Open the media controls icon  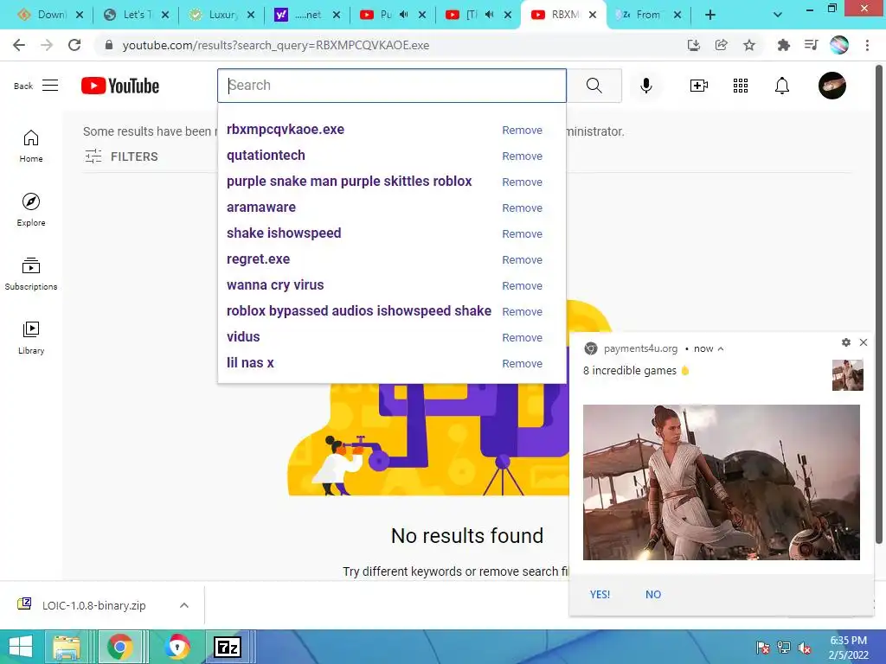pyautogui.click(x=811, y=45)
